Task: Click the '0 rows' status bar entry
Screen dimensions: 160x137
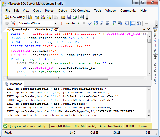Action: coord(143,126)
